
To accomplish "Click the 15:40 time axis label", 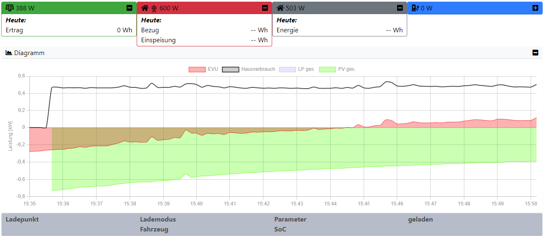I will pos(196,204).
